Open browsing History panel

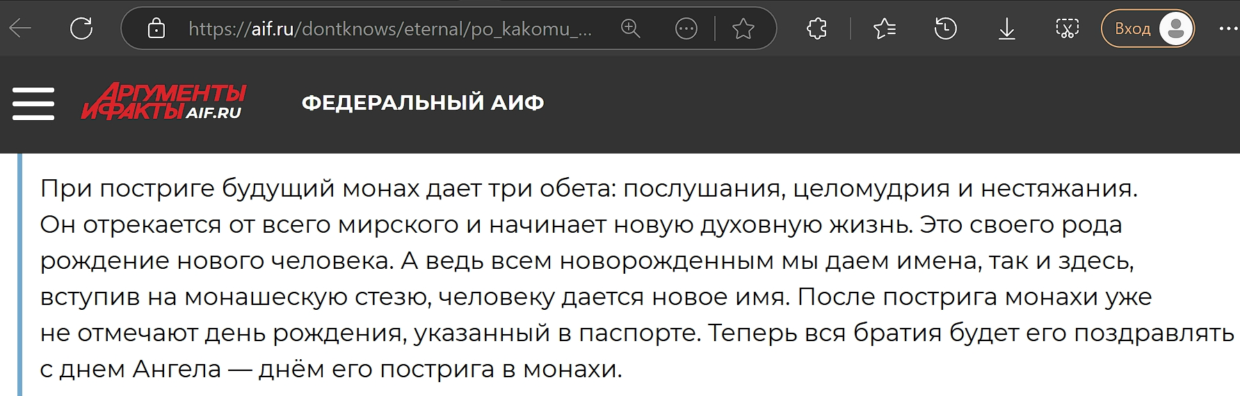[x=946, y=28]
